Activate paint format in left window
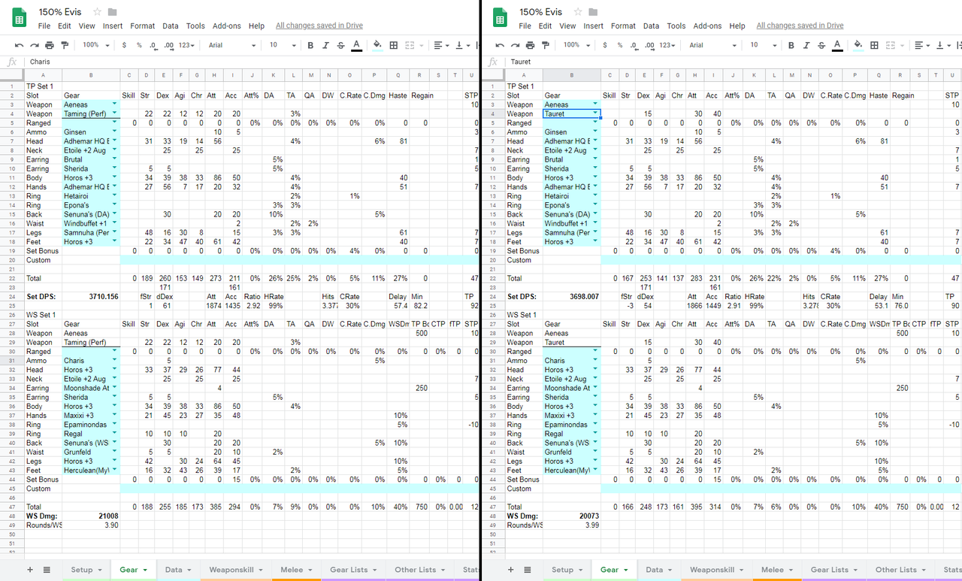Image resolution: width=962 pixels, height=581 pixels. tap(65, 45)
